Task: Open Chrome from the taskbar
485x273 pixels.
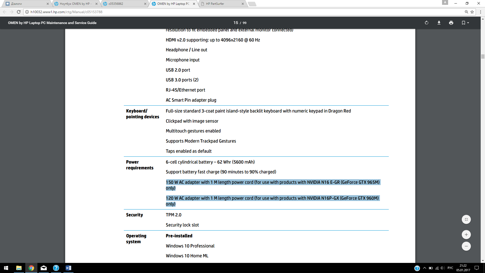Action: click(x=31, y=268)
